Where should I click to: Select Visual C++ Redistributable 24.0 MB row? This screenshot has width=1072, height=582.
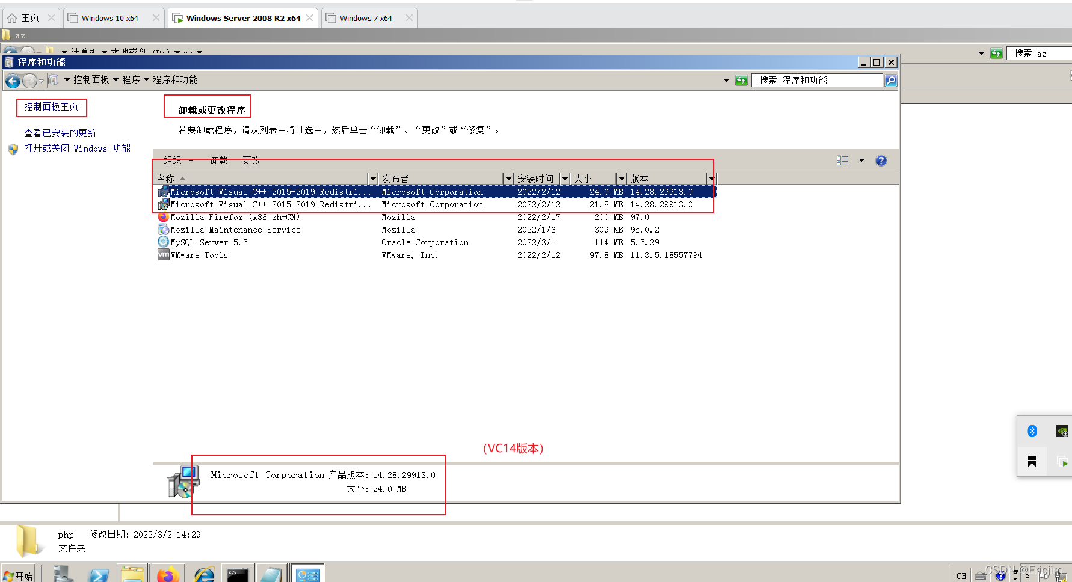coord(436,192)
